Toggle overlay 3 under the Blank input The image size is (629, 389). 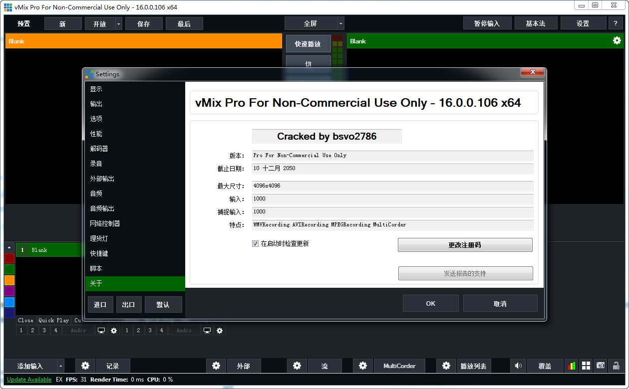44,330
